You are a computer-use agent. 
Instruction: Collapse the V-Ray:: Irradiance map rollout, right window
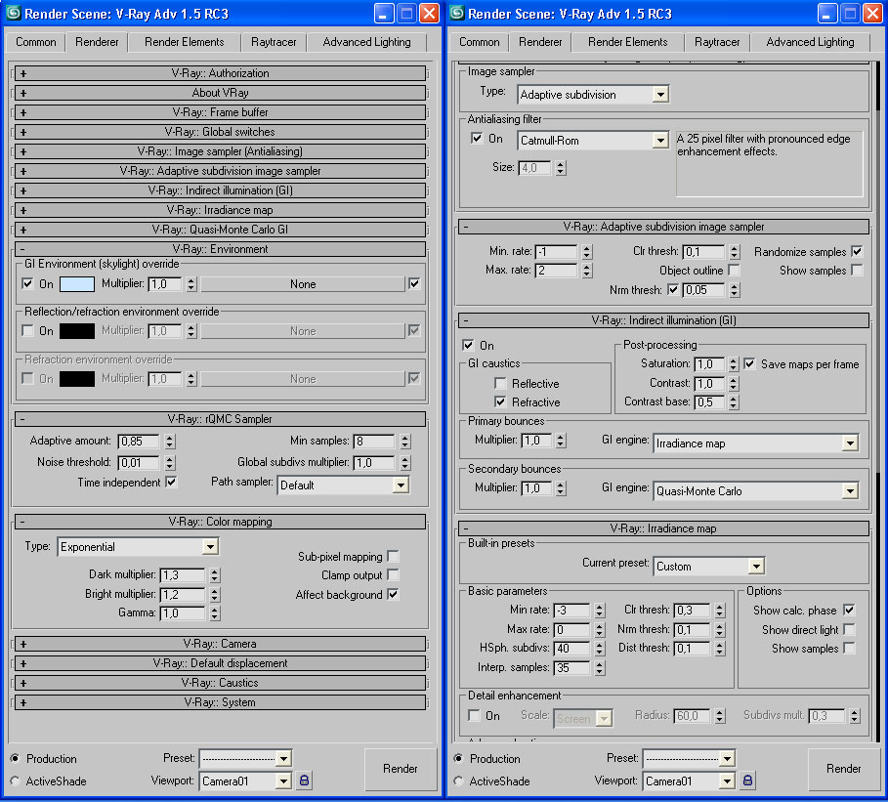(663, 528)
